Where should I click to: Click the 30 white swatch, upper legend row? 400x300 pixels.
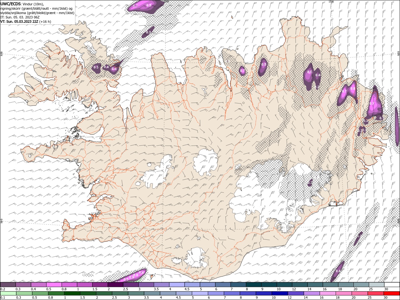392,285
